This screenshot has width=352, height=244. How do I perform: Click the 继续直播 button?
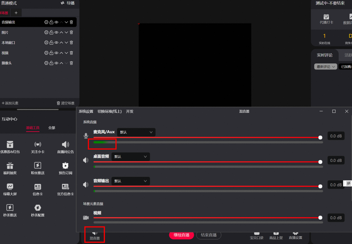pyautogui.click(x=181, y=235)
